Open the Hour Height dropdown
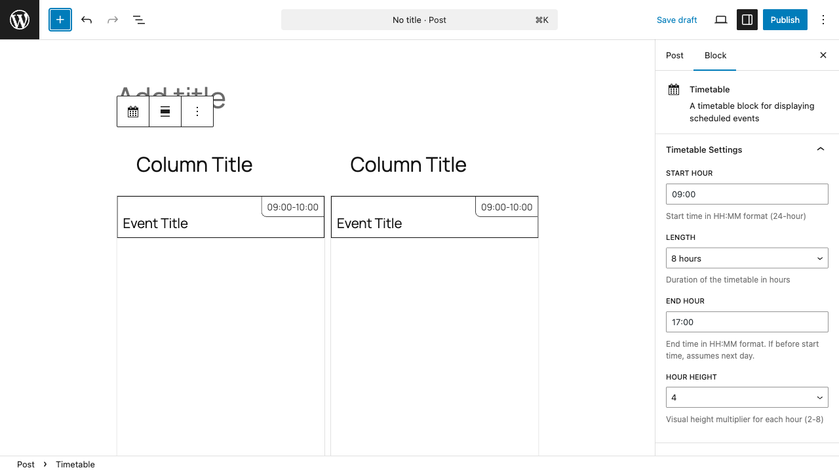Image resolution: width=839 pixels, height=472 pixels. (747, 397)
